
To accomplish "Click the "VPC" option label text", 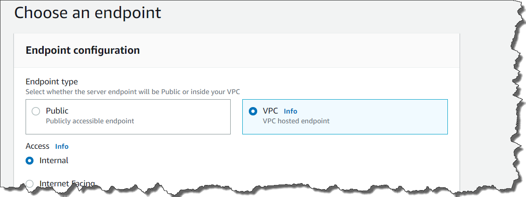I will pos(270,111).
